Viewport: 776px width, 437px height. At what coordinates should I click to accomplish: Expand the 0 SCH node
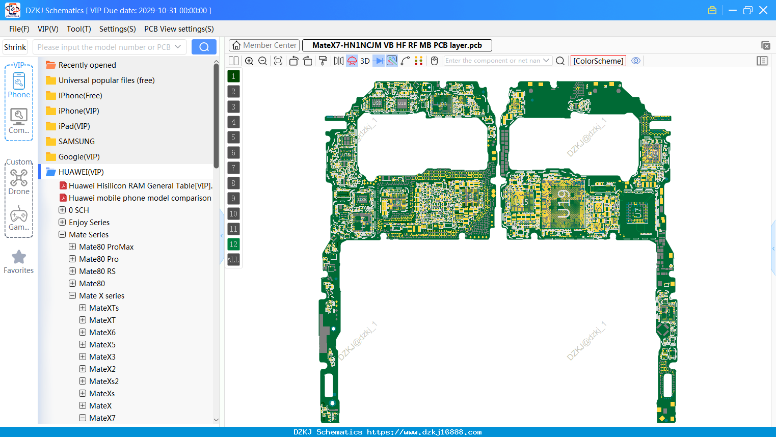tap(62, 210)
